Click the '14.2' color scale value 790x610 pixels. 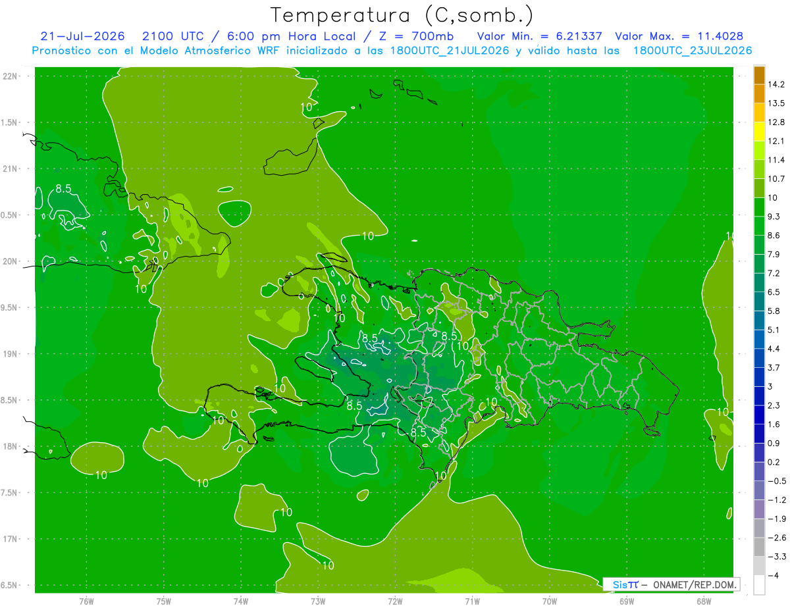coord(776,84)
